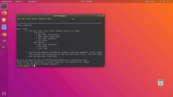Open the power menu icon
Viewport: 173px width, 97px height.
pyautogui.click(x=168, y=1)
